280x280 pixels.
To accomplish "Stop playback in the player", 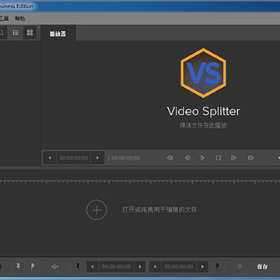I will click(219, 158).
